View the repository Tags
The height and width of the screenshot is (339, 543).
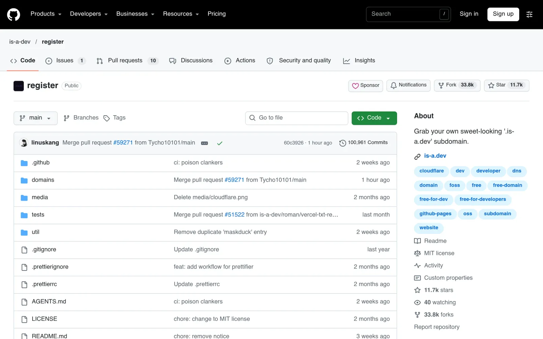point(114,118)
